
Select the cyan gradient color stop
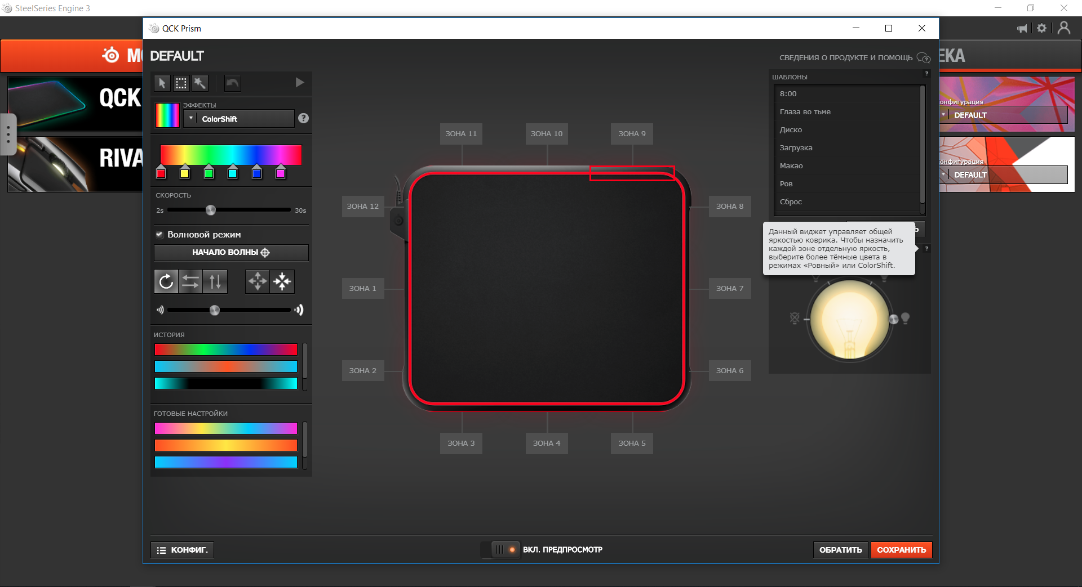[232, 173]
